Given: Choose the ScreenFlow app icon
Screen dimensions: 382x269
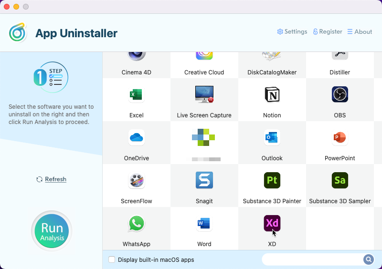Looking at the screenshot, I should coord(137,180).
